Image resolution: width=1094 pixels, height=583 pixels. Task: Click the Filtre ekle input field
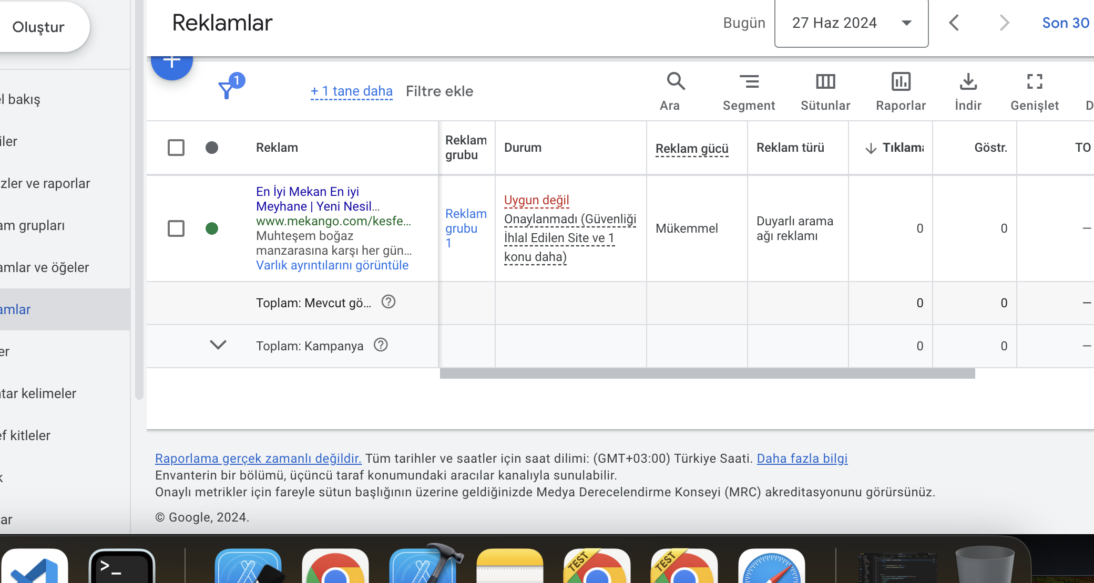coord(439,91)
